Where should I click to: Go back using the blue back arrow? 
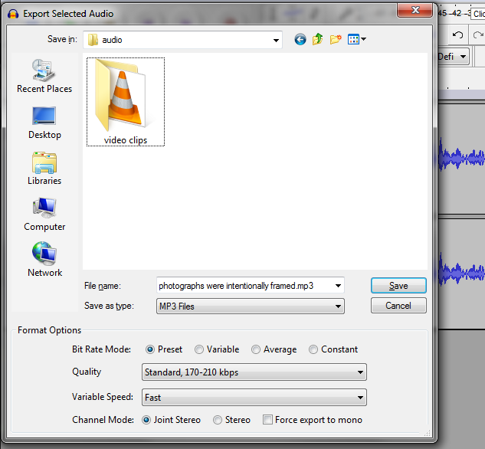[300, 40]
